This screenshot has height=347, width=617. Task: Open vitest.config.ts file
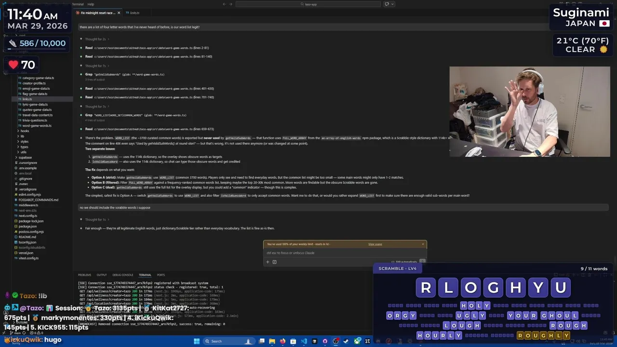click(x=28, y=258)
